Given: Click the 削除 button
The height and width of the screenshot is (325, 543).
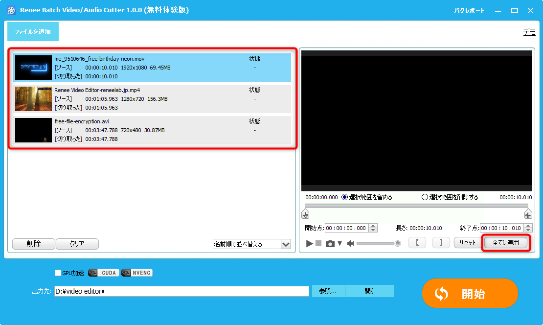Looking at the screenshot, I should pyautogui.click(x=34, y=244).
